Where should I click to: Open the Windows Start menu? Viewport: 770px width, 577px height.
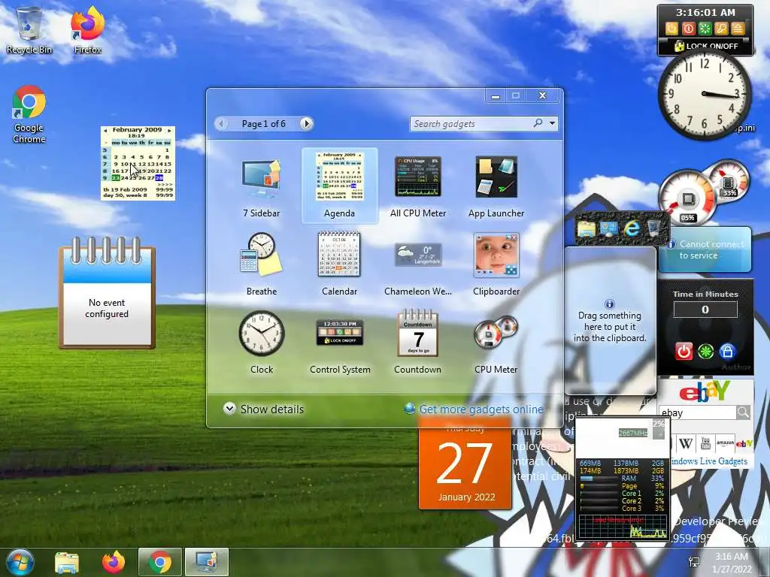[x=20, y=562]
